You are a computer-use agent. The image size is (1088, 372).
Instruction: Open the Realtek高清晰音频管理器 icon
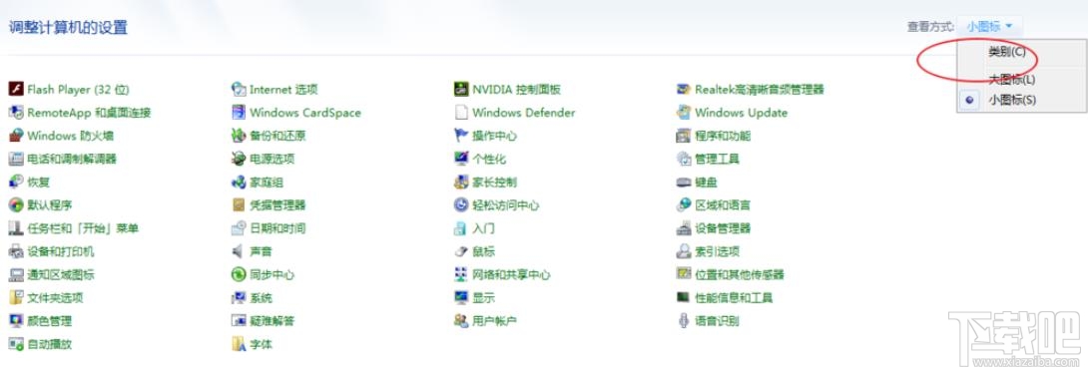tap(684, 90)
